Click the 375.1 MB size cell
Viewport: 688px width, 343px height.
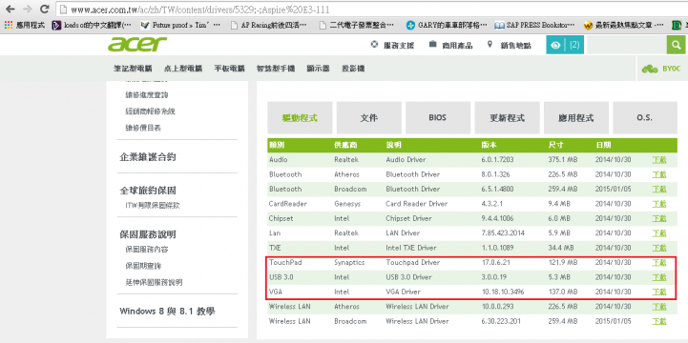coord(562,160)
